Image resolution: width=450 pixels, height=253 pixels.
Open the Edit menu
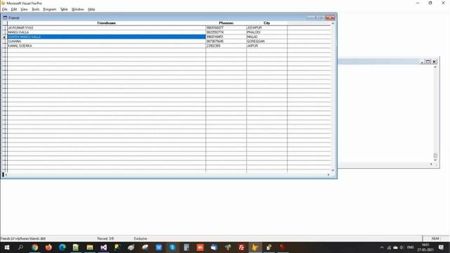point(14,9)
